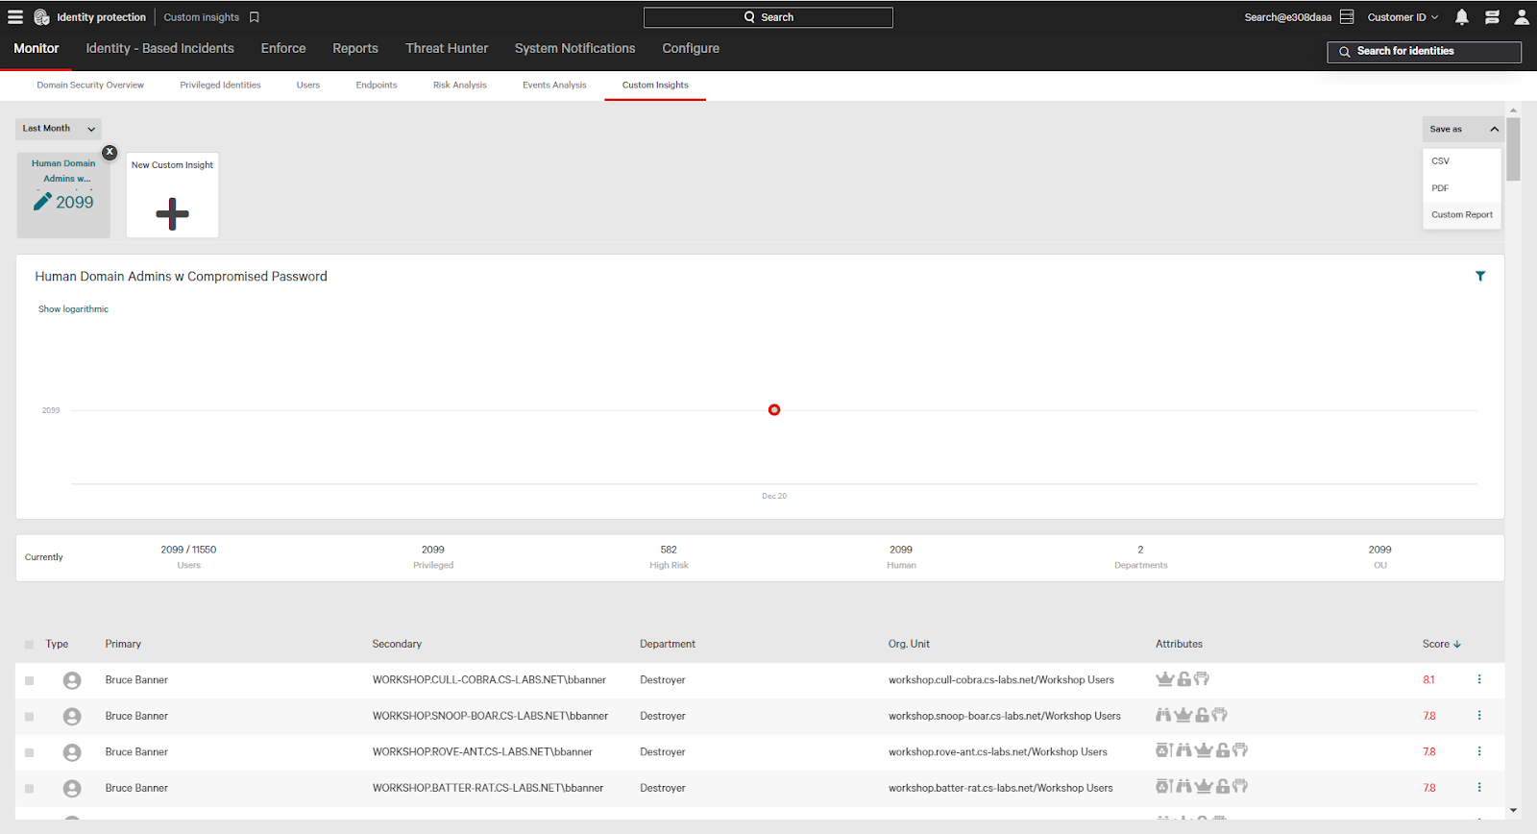Viewport: 1537px width, 834px height.
Task: Click the user avatar in SNOOP-BOAR row
Action: tap(72, 717)
